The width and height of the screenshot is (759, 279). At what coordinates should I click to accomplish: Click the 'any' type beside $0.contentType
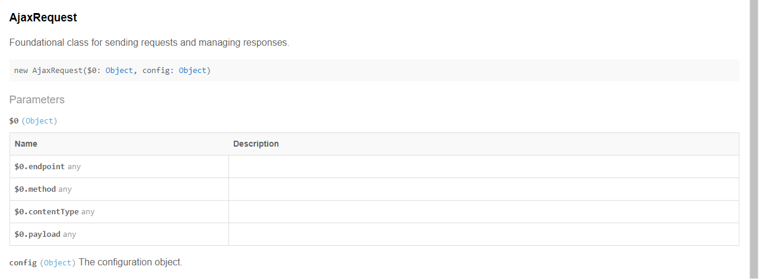coord(88,212)
